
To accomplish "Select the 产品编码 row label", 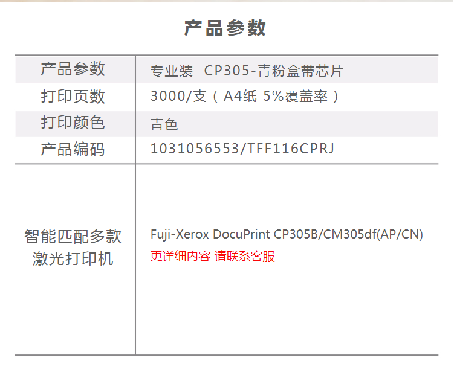I will click(x=73, y=149).
